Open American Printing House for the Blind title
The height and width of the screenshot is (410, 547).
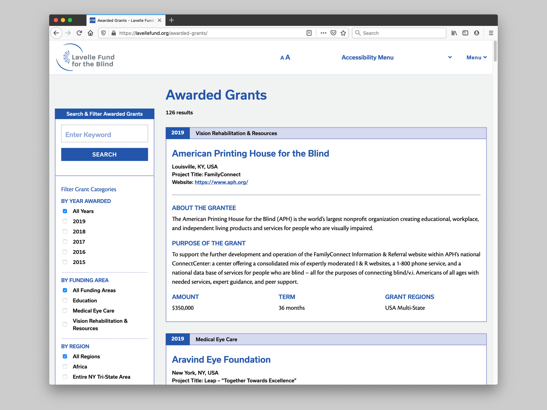pyautogui.click(x=250, y=153)
